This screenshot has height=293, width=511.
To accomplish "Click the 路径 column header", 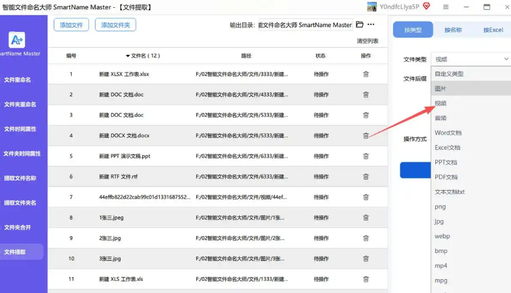I will click(246, 56).
